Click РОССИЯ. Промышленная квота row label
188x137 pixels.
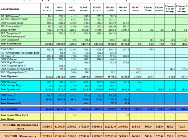pos(20,127)
